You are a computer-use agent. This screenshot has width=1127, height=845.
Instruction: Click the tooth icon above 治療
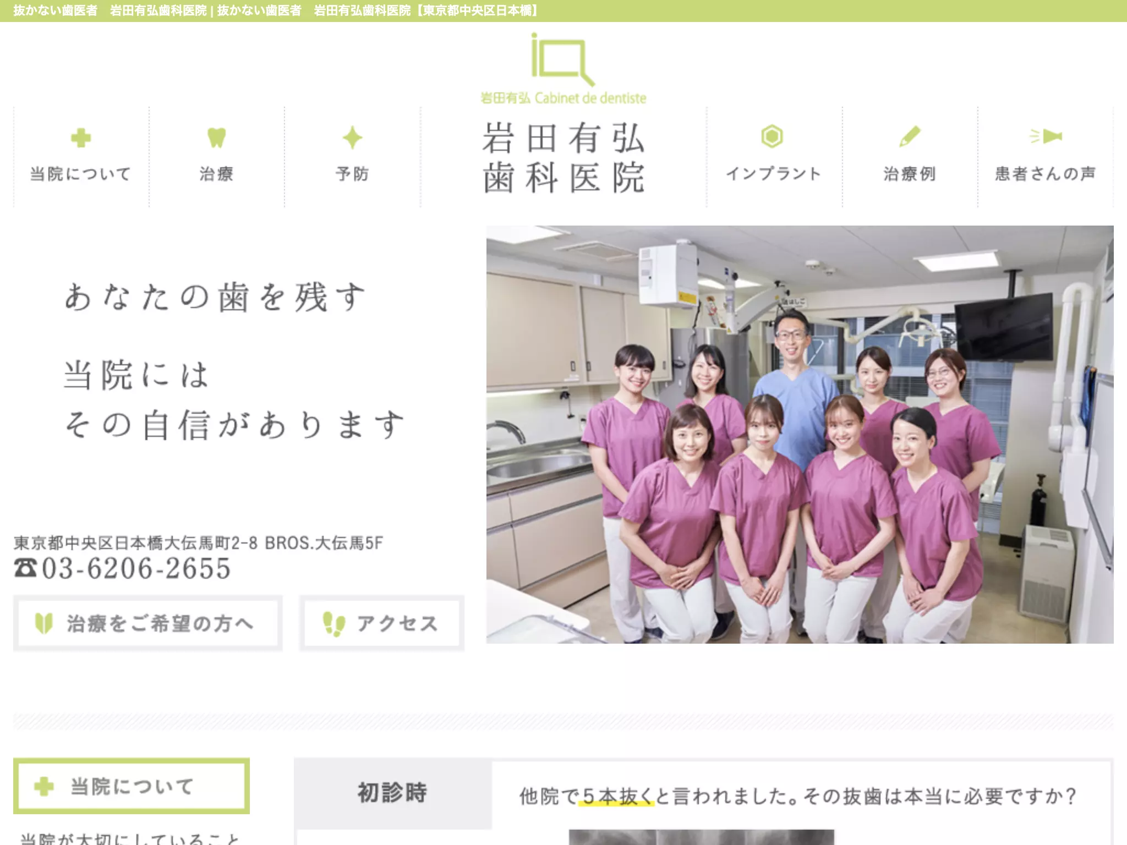point(216,137)
